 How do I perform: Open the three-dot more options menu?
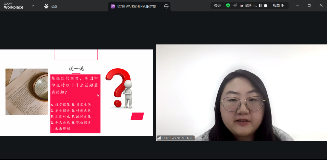(x=166, y=6)
